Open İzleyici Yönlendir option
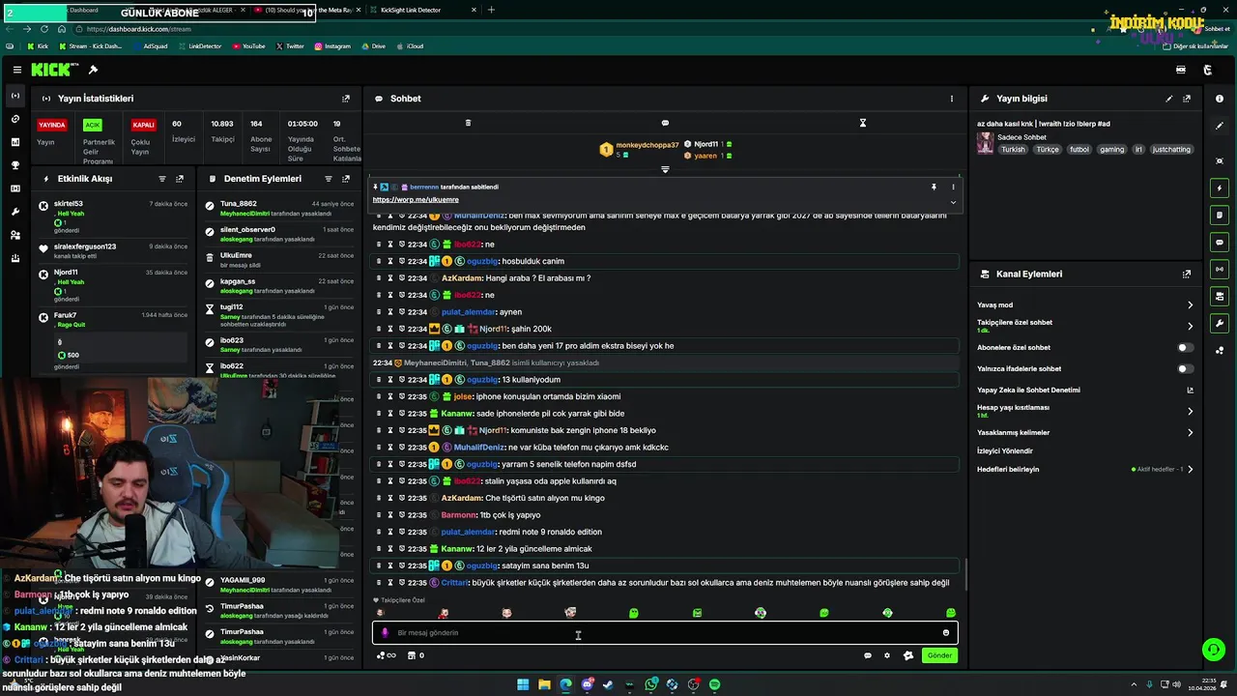Viewport: 1237px width, 696px height. coord(1005,450)
